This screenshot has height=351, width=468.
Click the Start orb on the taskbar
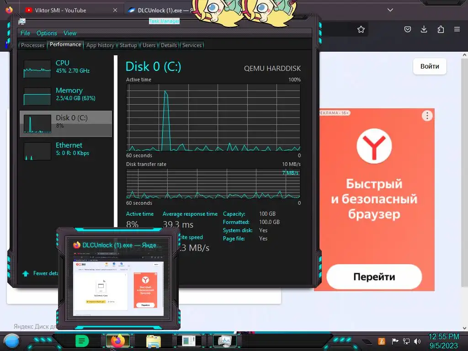coord(12,341)
